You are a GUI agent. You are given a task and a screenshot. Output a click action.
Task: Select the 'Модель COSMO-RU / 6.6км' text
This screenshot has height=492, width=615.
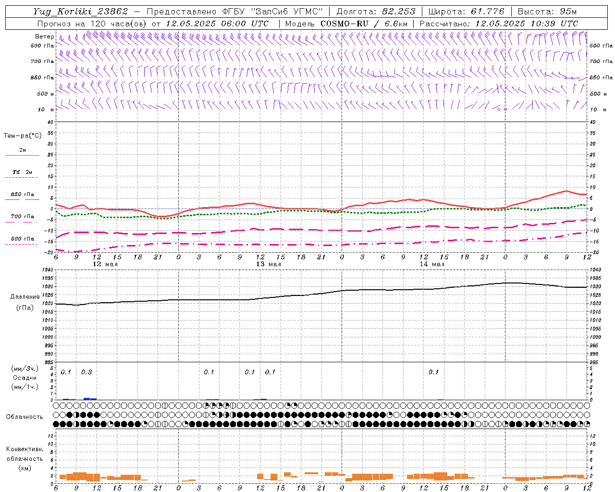tap(346, 24)
